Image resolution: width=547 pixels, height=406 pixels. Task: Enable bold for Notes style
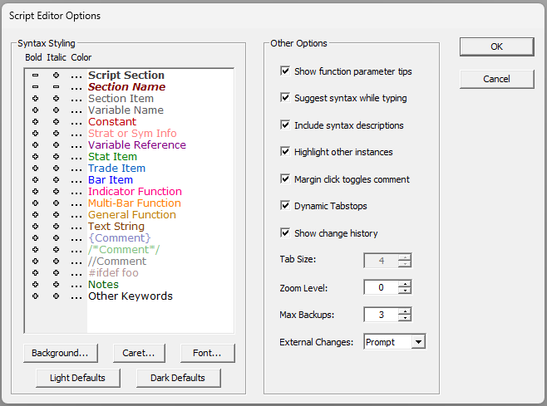click(x=36, y=285)
